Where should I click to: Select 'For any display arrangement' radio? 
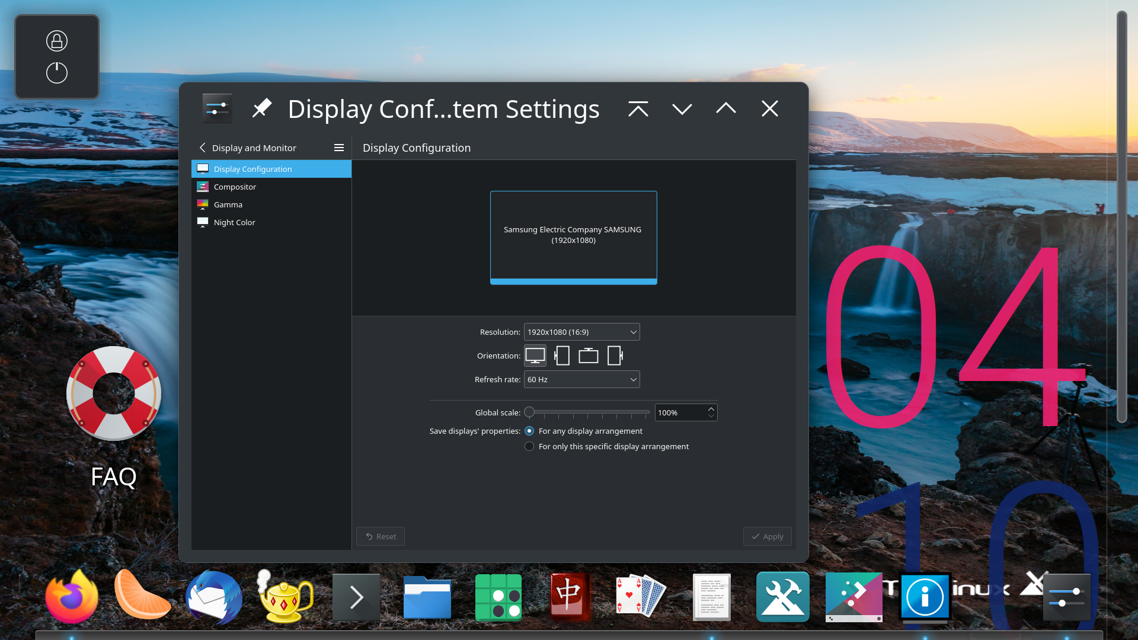pos(529,431)
